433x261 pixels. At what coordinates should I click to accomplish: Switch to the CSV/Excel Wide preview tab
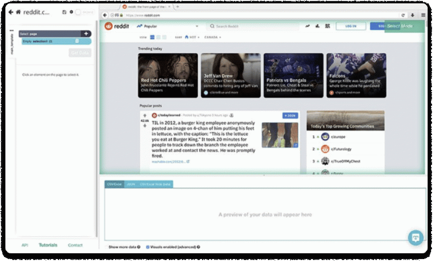click(x=155, y=184)
